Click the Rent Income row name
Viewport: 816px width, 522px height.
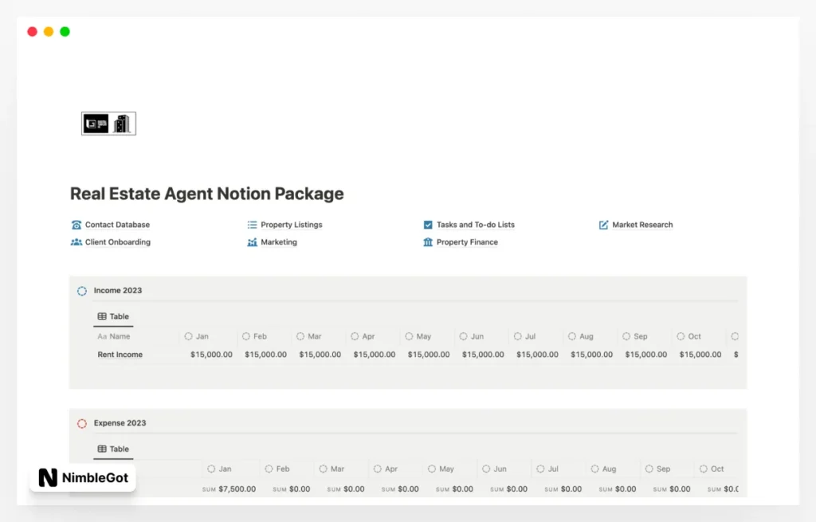[120, 355]
